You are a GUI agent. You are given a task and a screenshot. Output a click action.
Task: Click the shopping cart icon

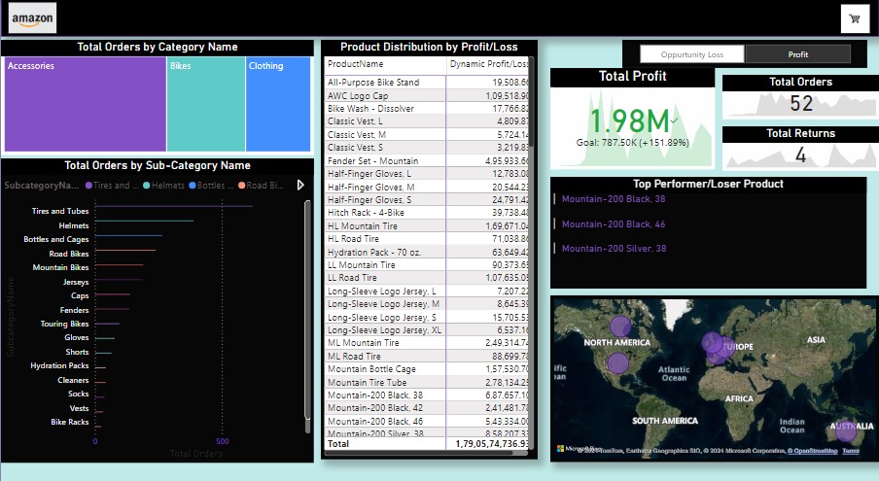(x=855, y=18)
